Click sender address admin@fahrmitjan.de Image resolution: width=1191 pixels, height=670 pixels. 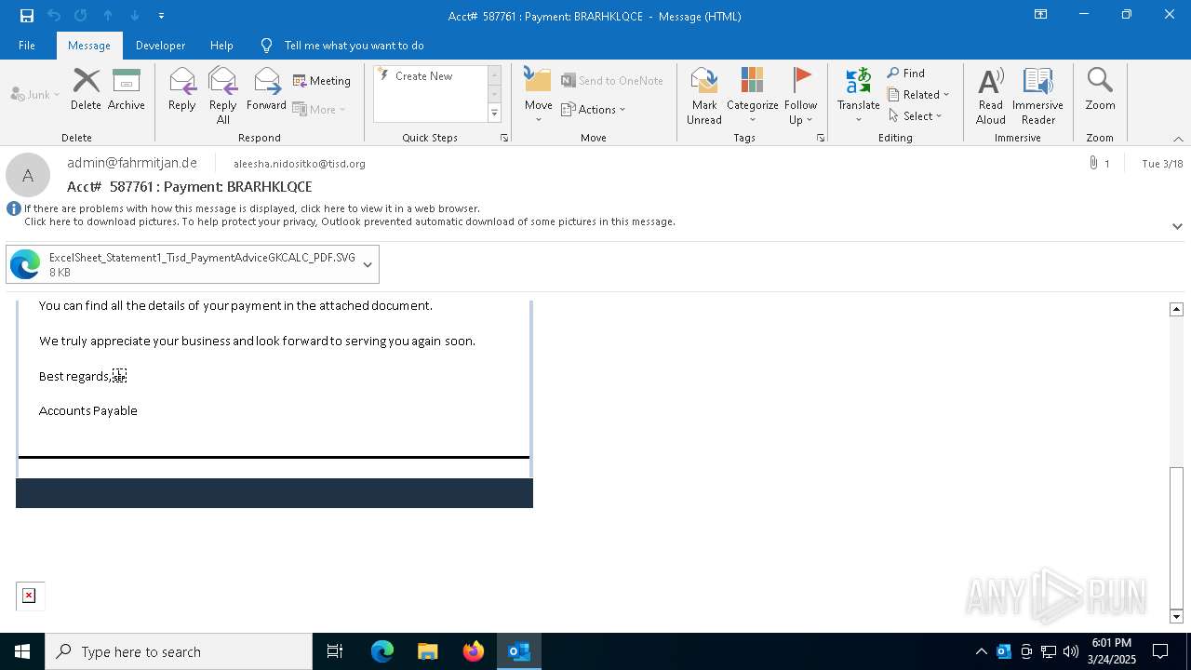tap(132, 163)
